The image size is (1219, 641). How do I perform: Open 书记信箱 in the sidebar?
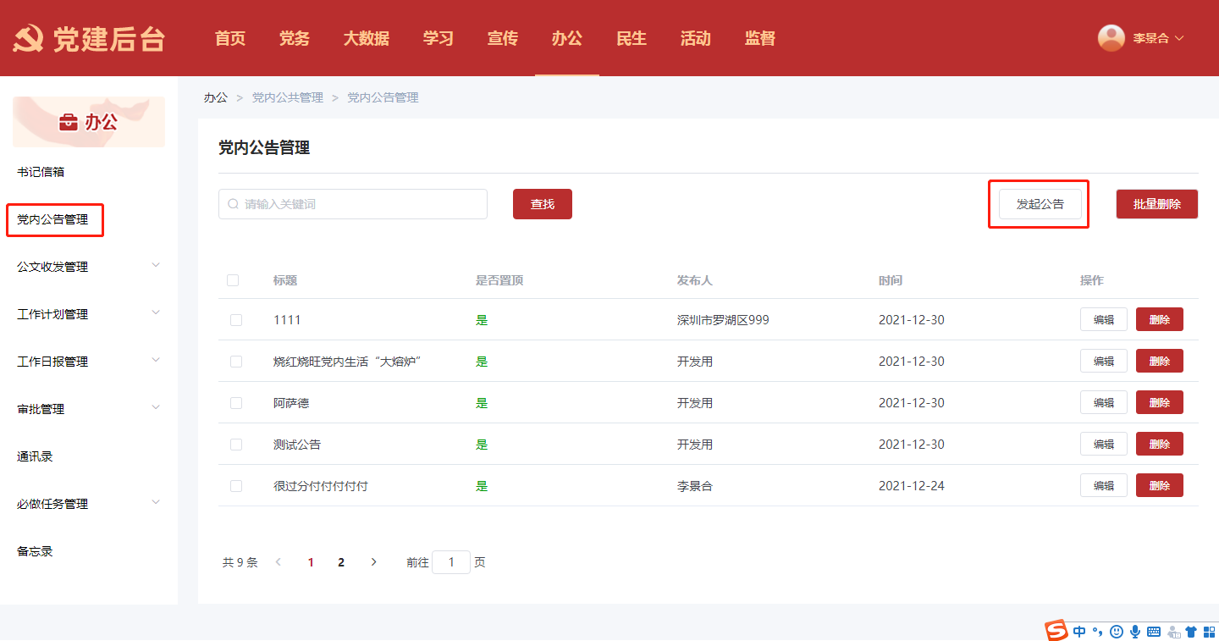pyautogui.click(x=41, y=172)
